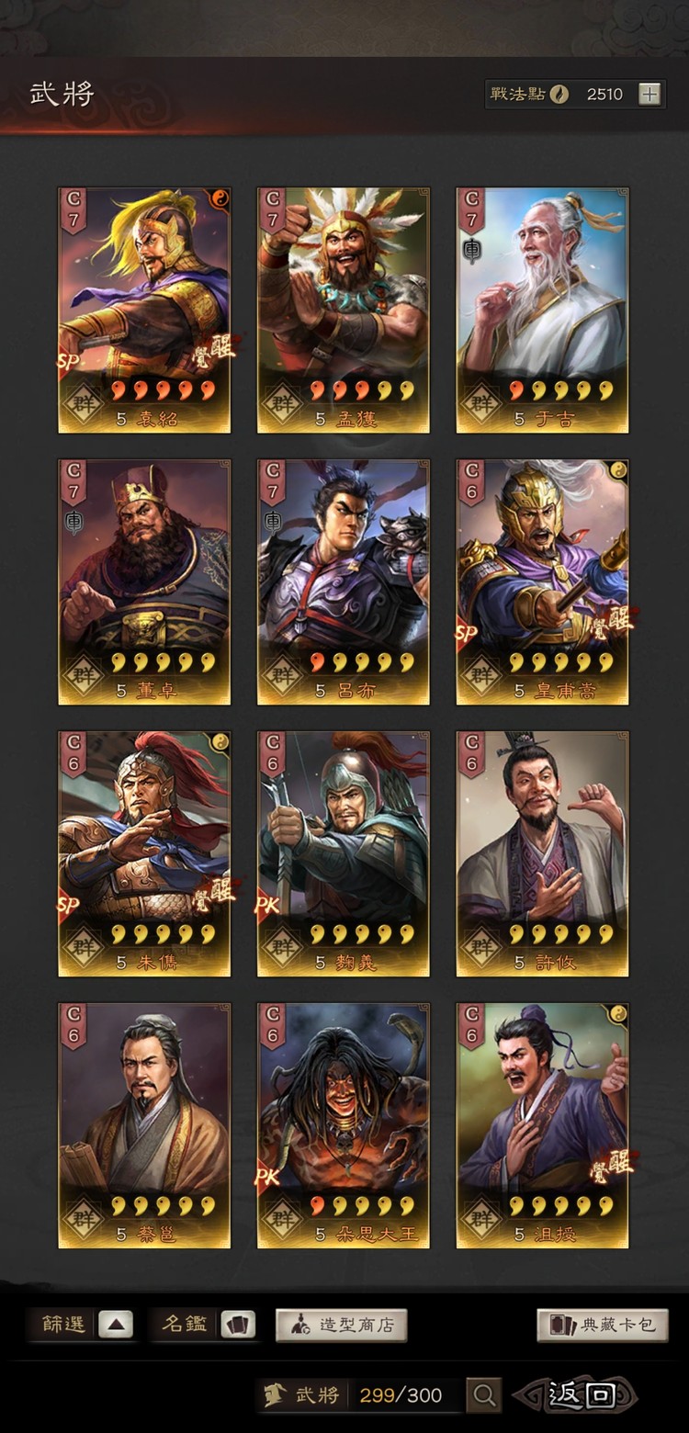This screenshot has width=689, height=1433.
Task: Open the 蔡邕 general card
Action: click(x=144, y=1126)
